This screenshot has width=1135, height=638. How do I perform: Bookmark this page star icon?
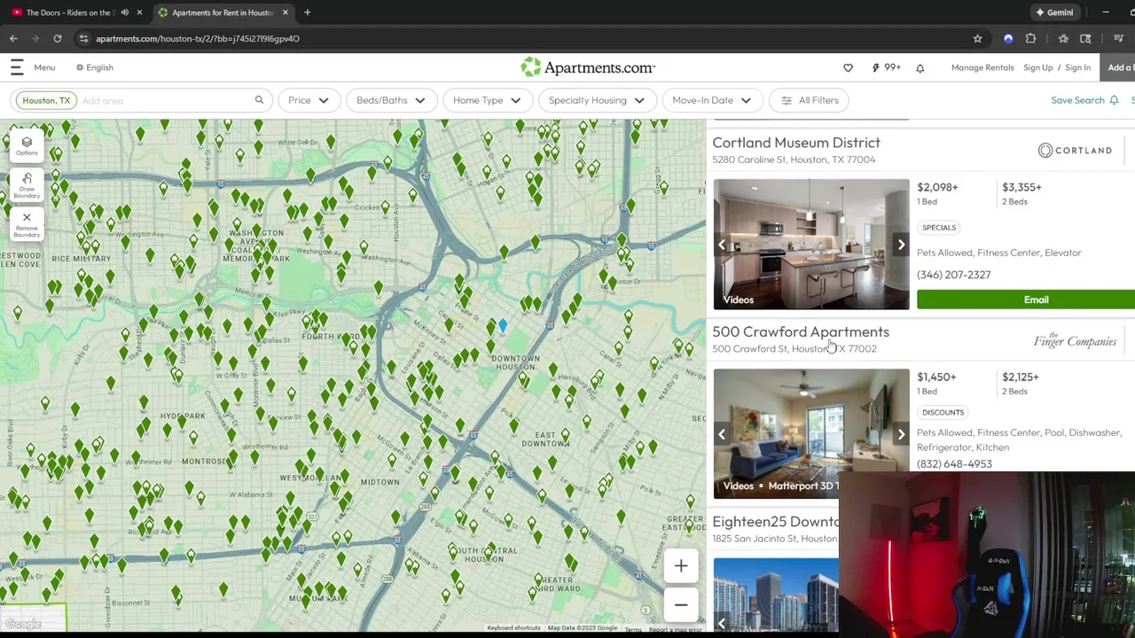tap(977, 38)
